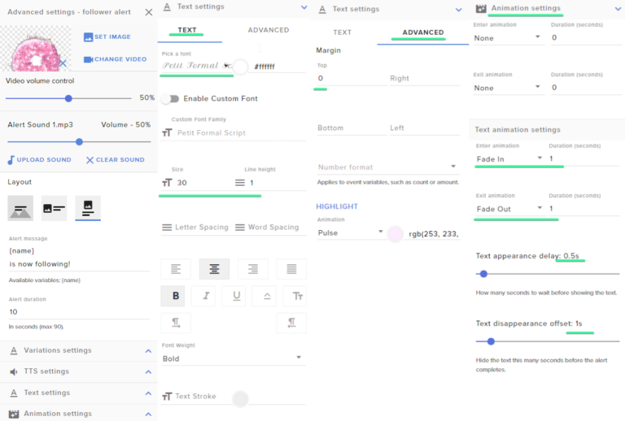Click the SET IMAGE button
625x421 pixels.
click(x=107, y=37)
